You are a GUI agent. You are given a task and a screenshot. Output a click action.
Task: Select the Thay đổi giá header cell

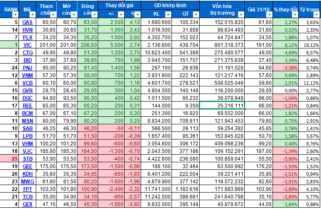coord(119,5)
